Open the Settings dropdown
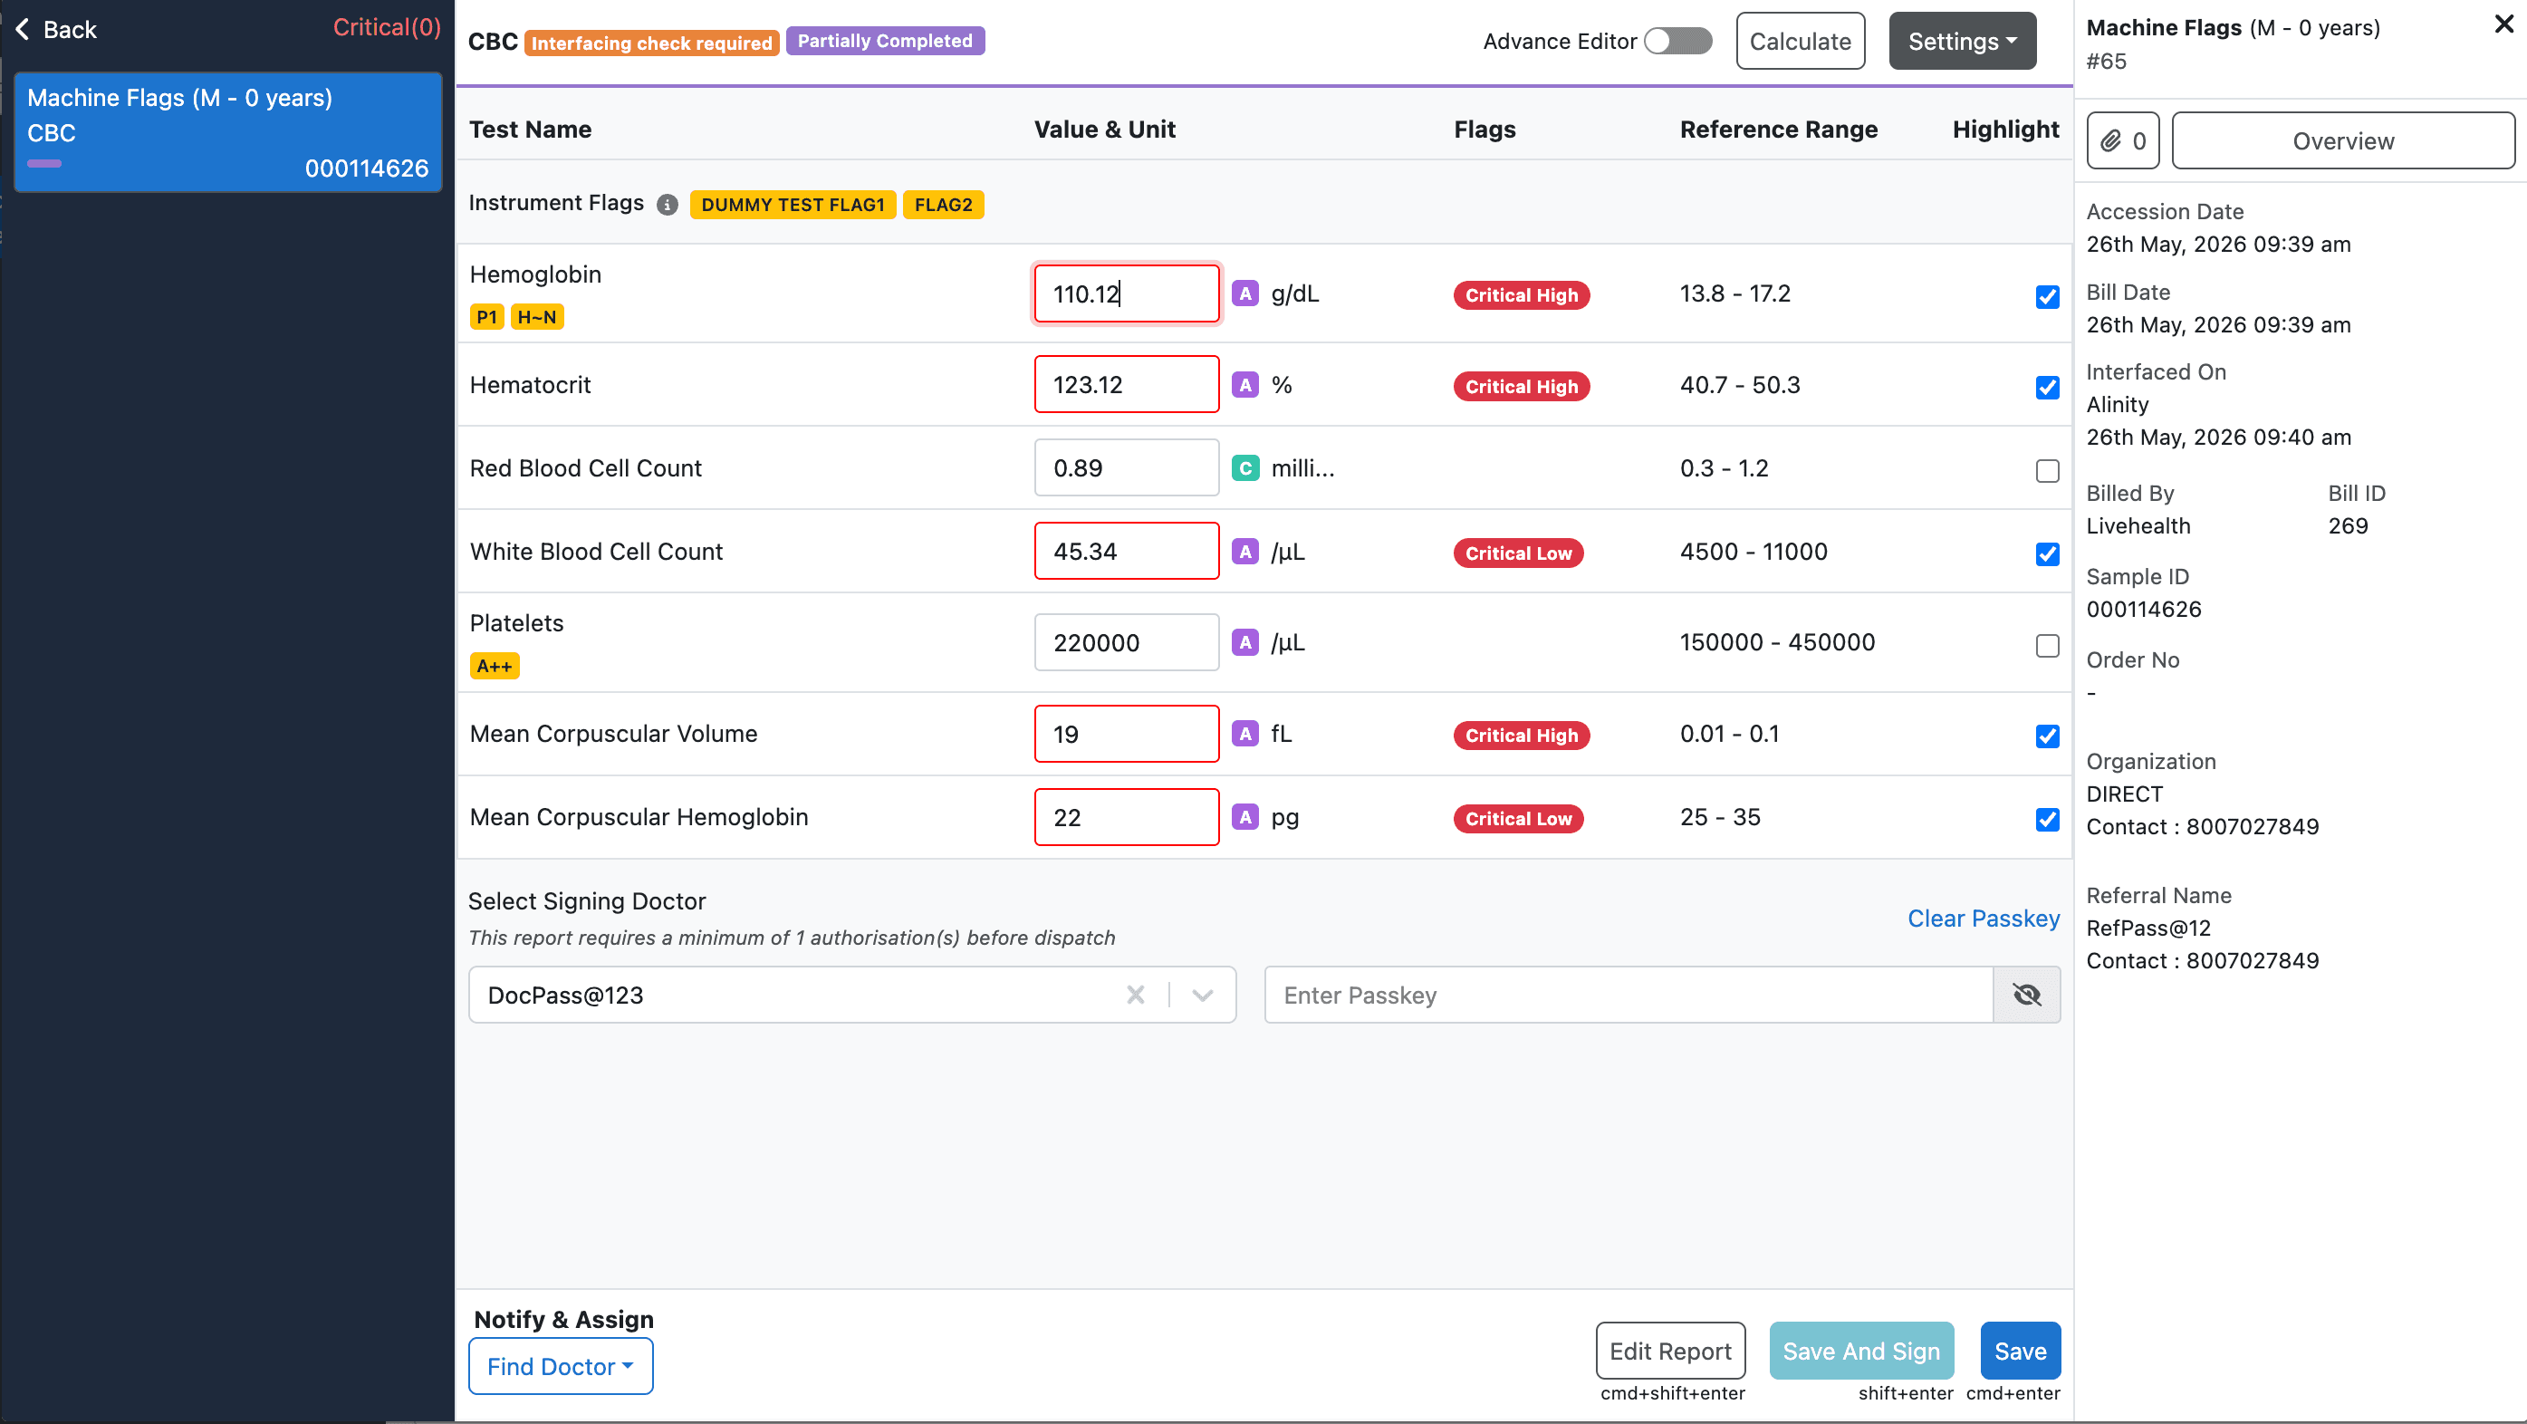 coord(1962,42)
